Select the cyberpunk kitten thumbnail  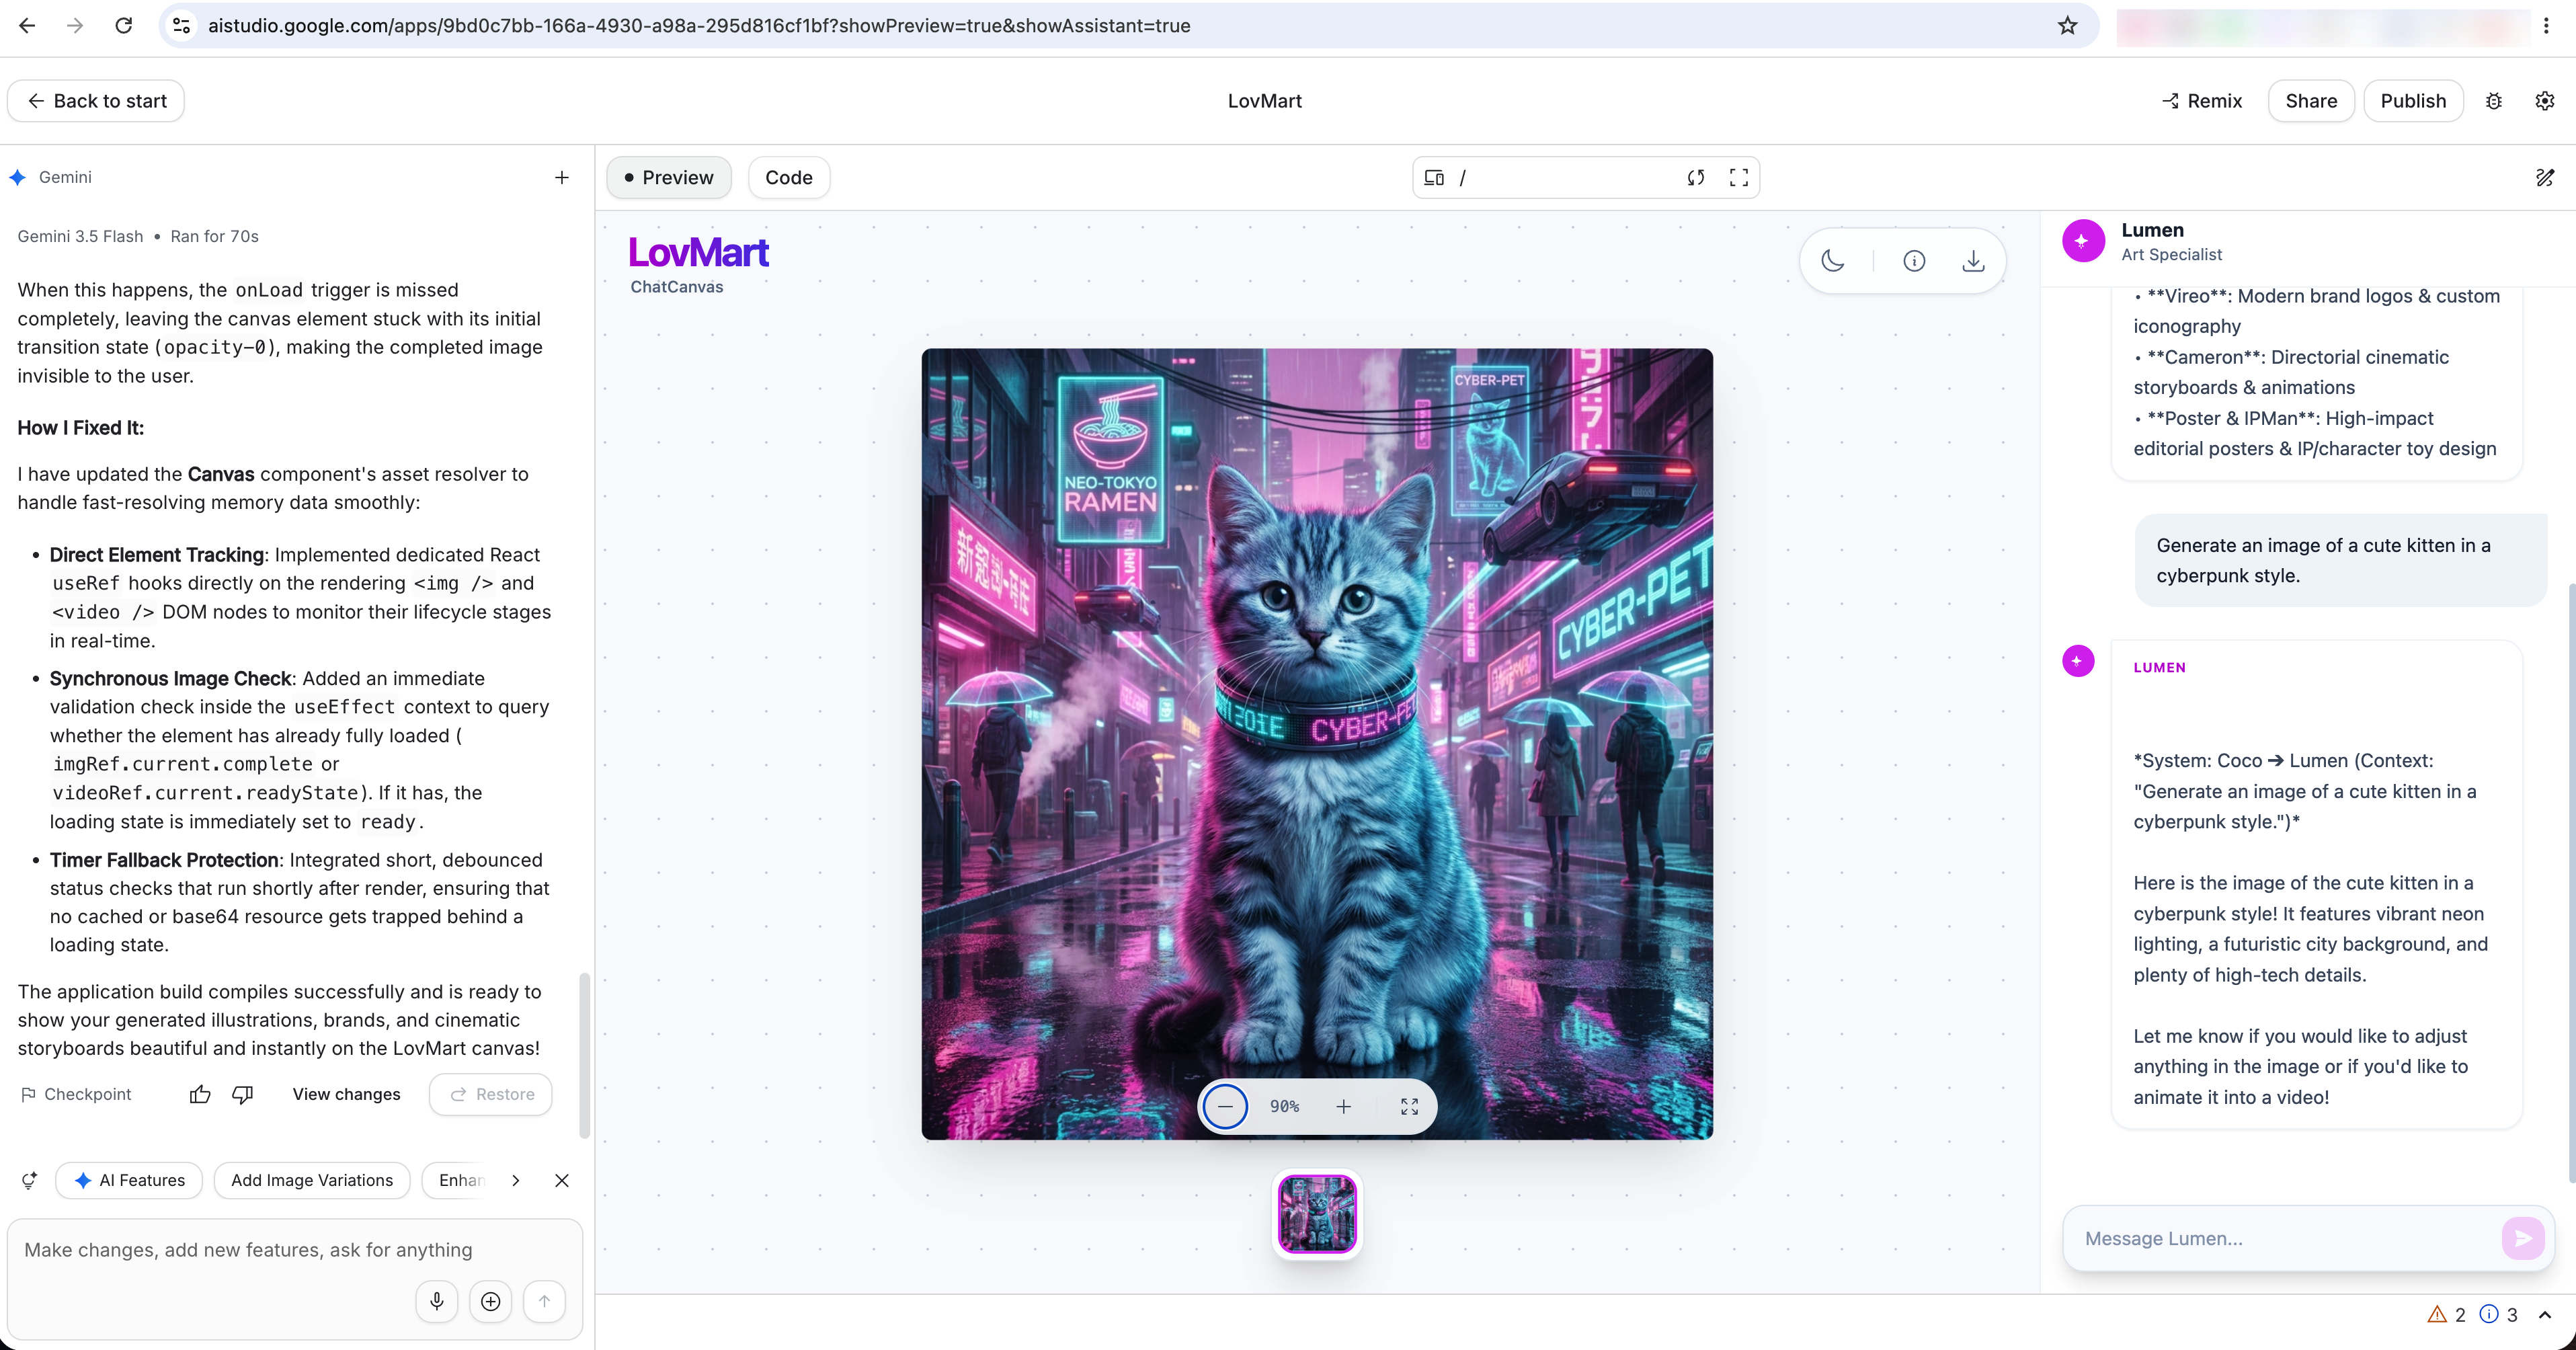coord(1317,1214)
